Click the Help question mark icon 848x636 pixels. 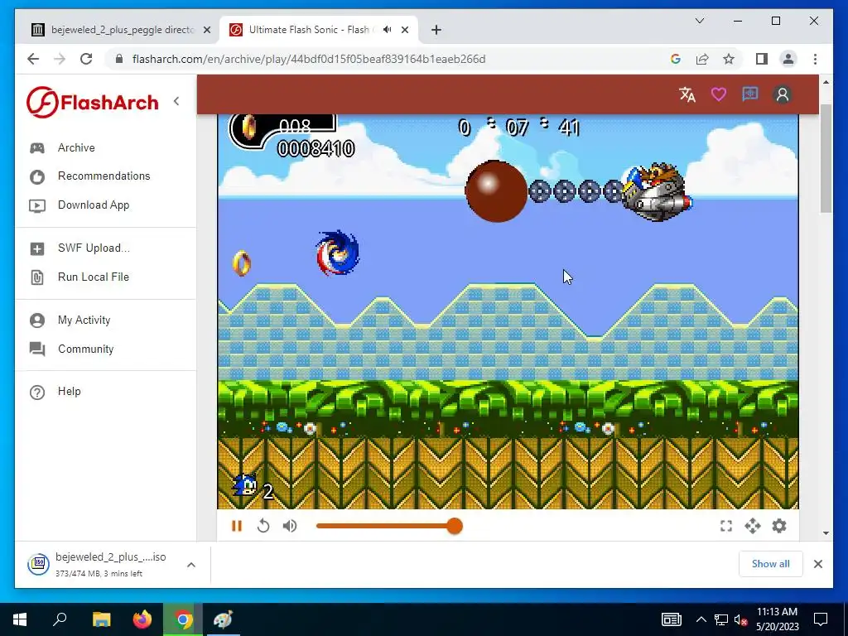click(37, 392)
